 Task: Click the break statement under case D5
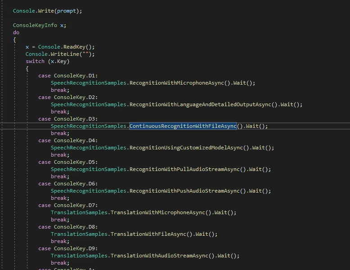click(60, 177)
